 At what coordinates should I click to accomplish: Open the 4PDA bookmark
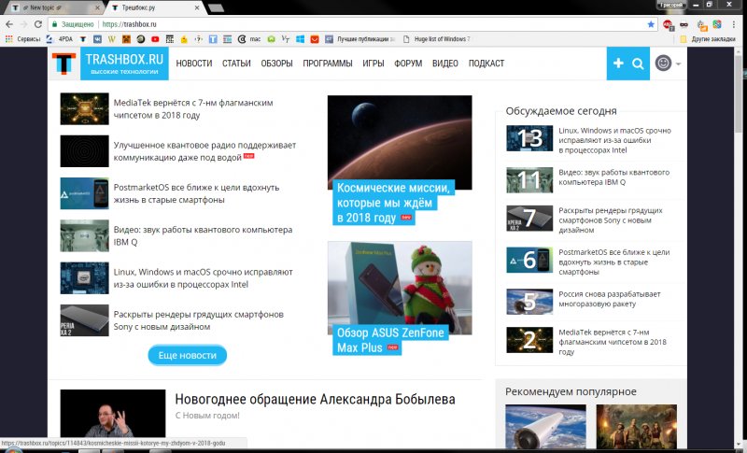(60, 39)
